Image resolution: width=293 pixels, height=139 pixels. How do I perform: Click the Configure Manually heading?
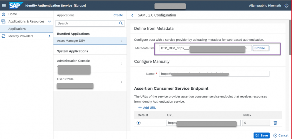coord(152,61)
